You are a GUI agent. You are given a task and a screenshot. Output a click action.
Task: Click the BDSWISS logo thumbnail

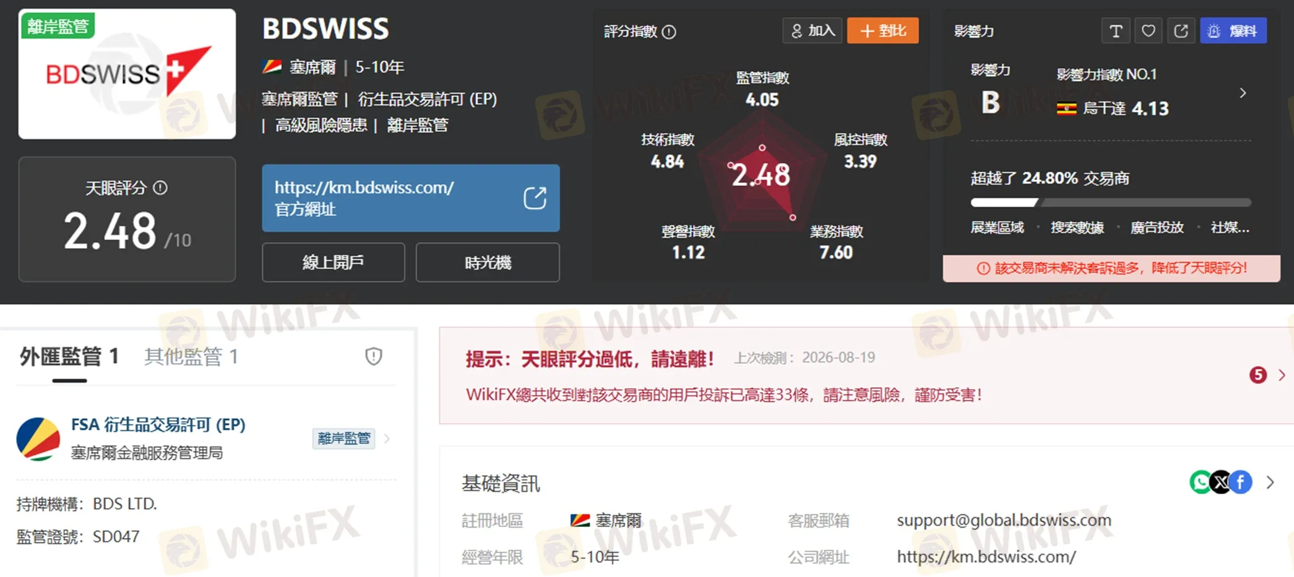[x=127, y=74]
